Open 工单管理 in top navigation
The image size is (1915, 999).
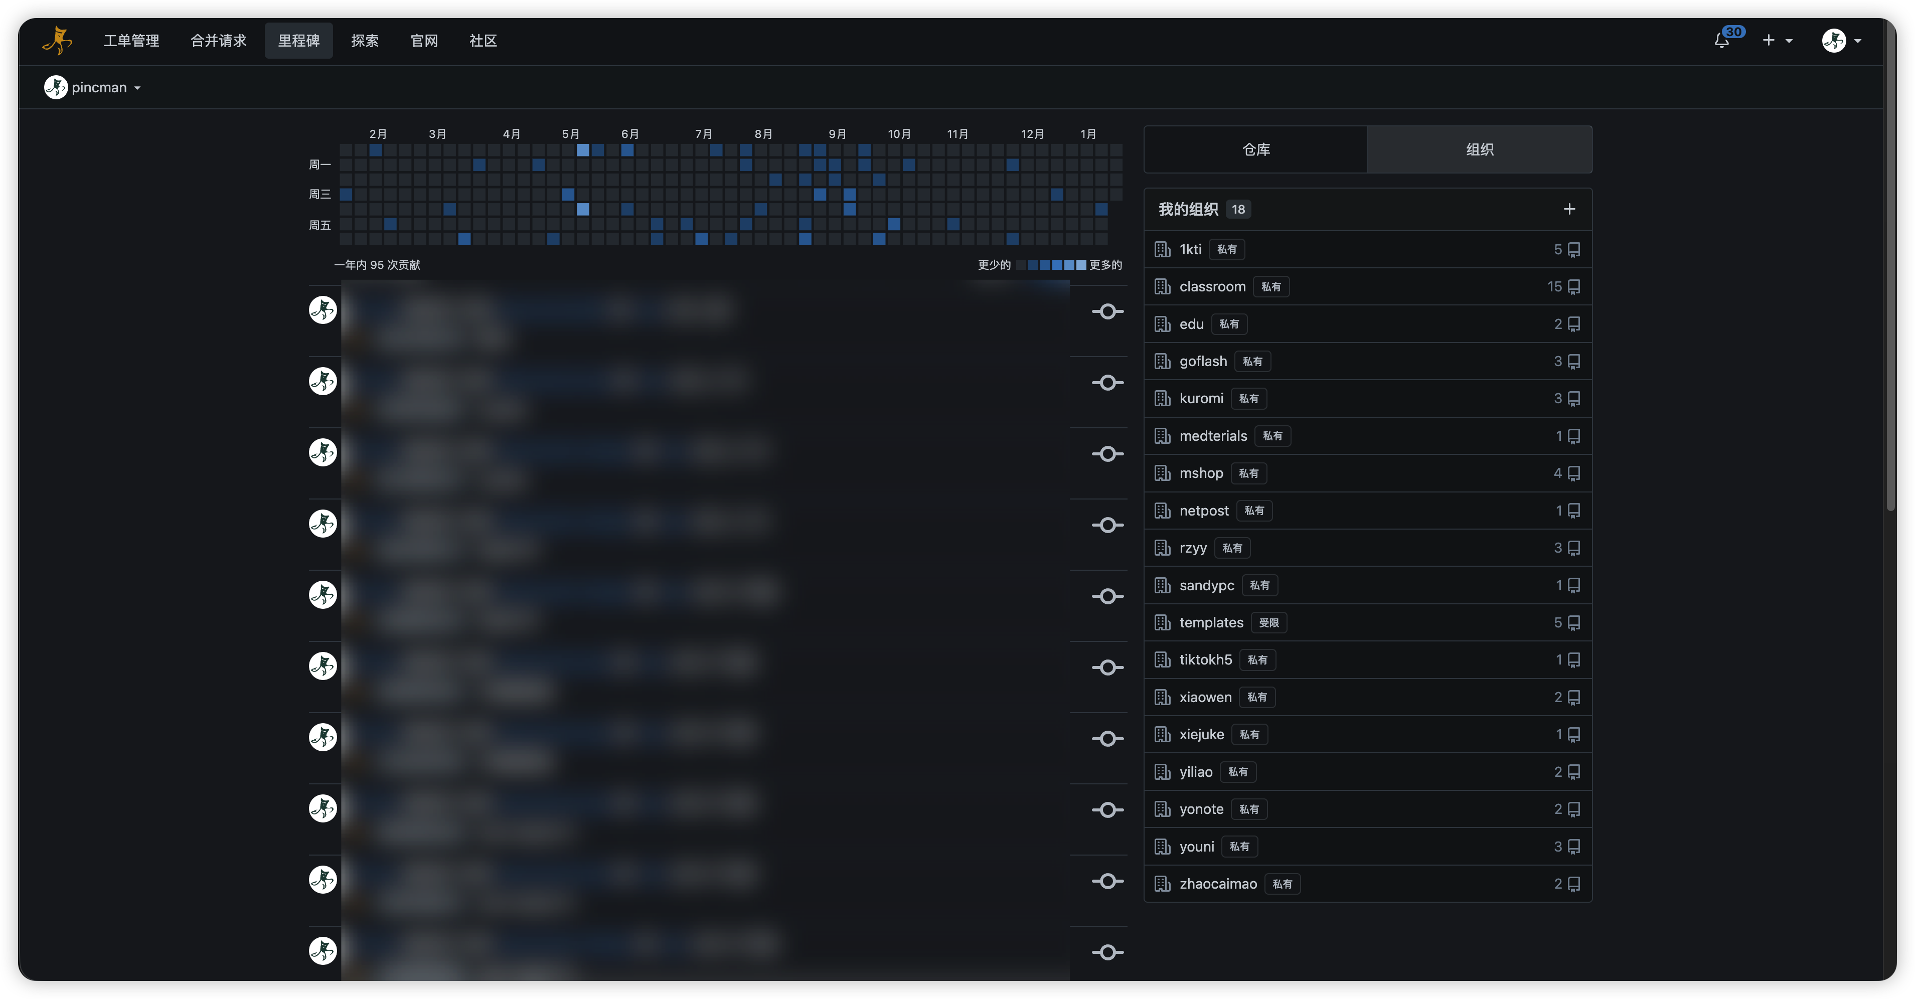click(x=131, y=41)
